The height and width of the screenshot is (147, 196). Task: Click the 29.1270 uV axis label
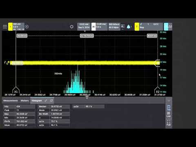(x=10, y=95)
